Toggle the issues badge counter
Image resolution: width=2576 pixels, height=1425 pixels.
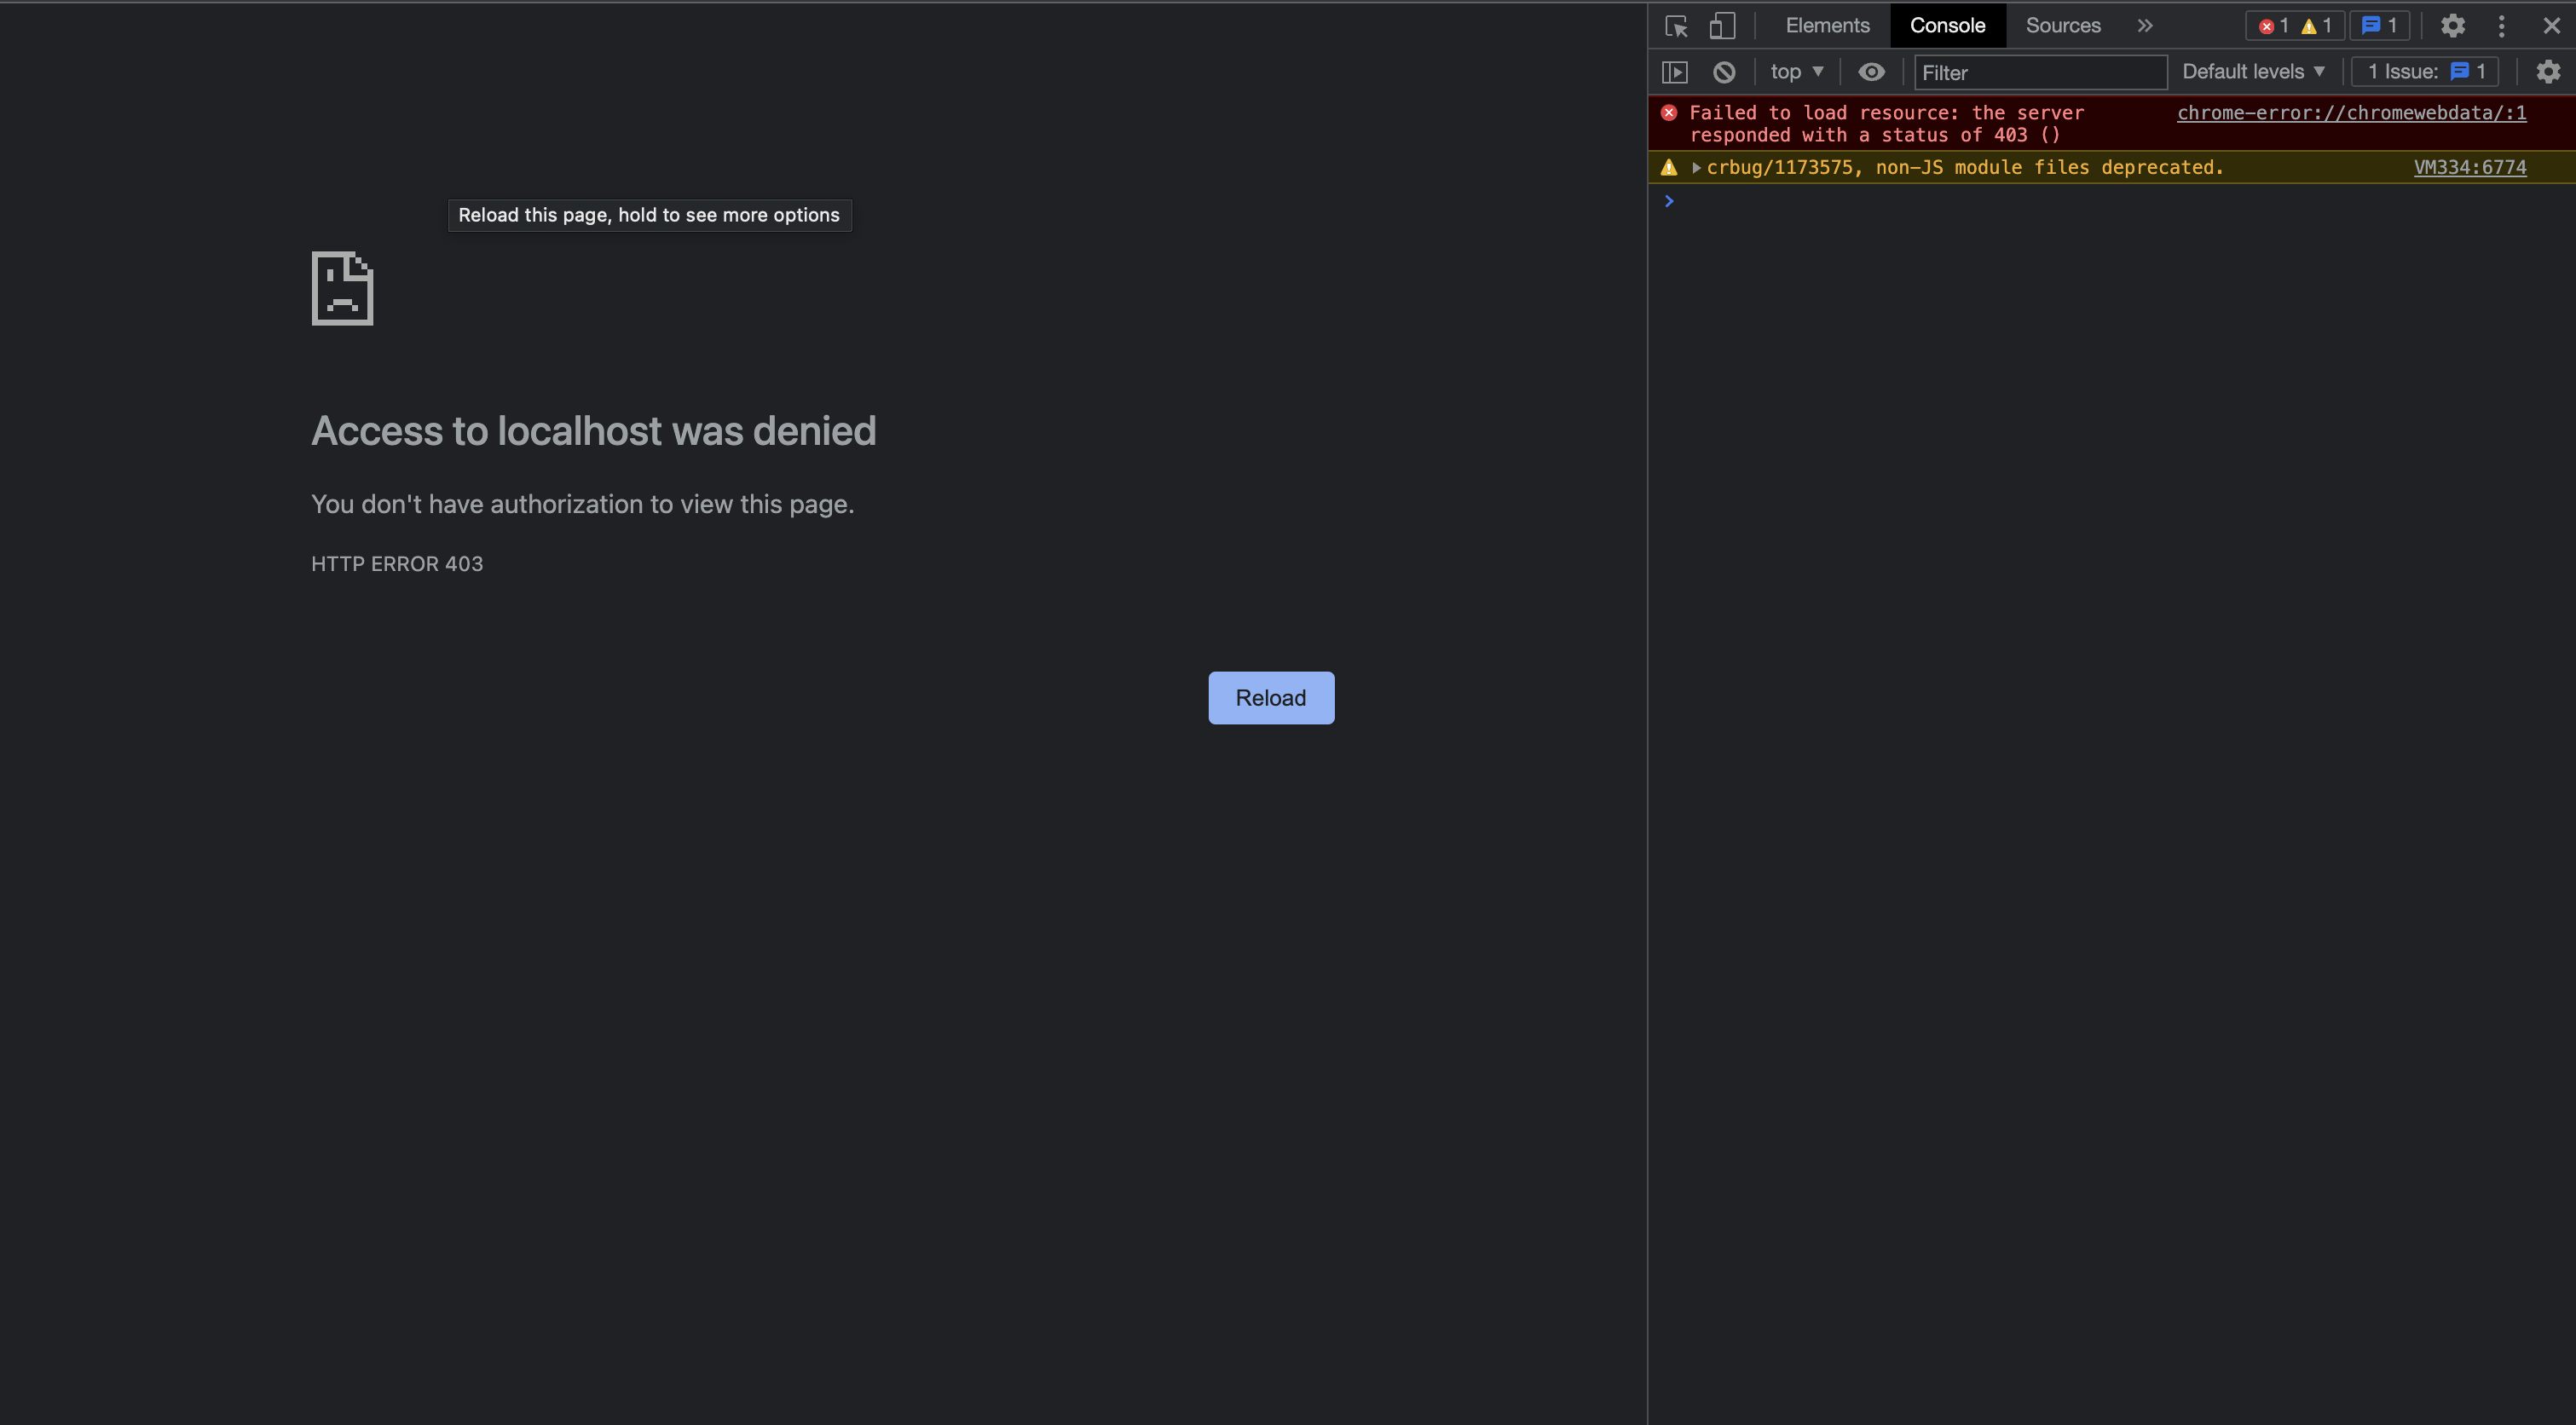pos(2380,26)
